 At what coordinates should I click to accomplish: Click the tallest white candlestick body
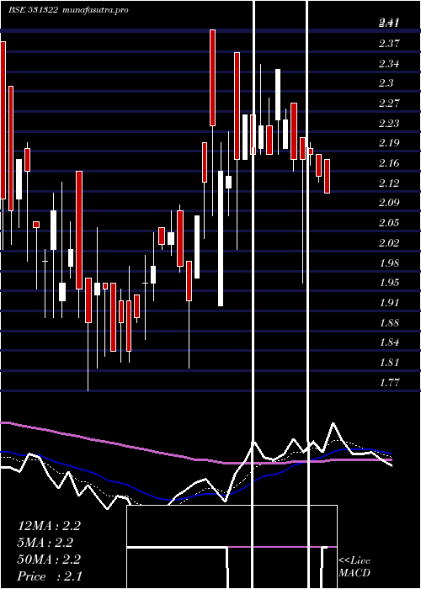221,238
